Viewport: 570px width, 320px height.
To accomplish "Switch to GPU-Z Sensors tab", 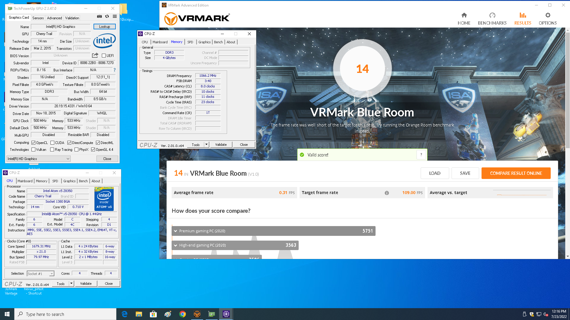I will tap(38, 18).
